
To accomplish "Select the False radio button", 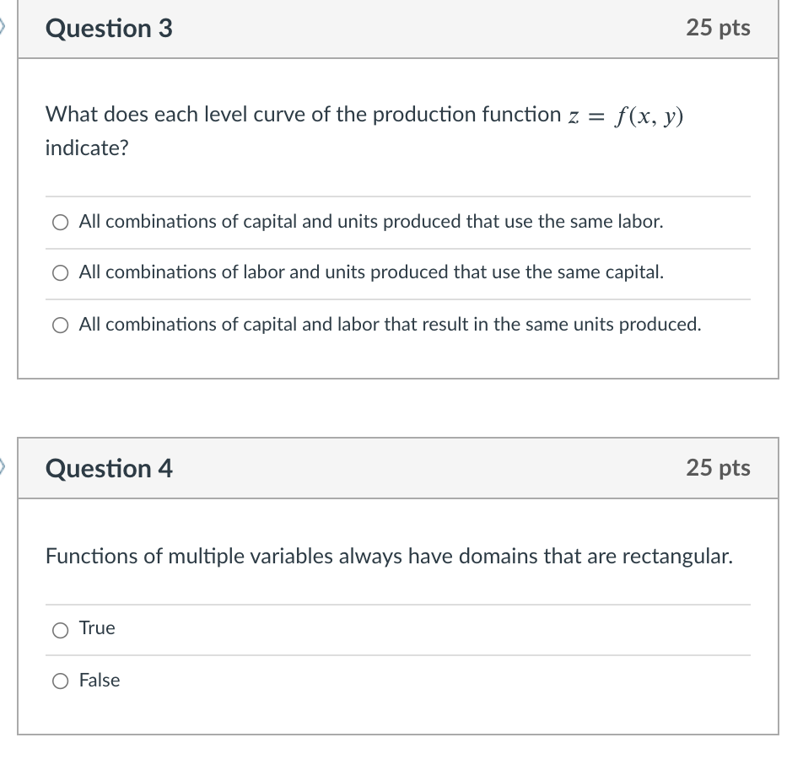I will pyautogui.click(x=61, y=681).
